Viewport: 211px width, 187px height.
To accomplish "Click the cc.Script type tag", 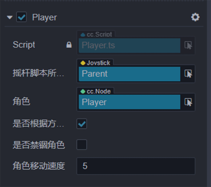I will pos(96,34).
